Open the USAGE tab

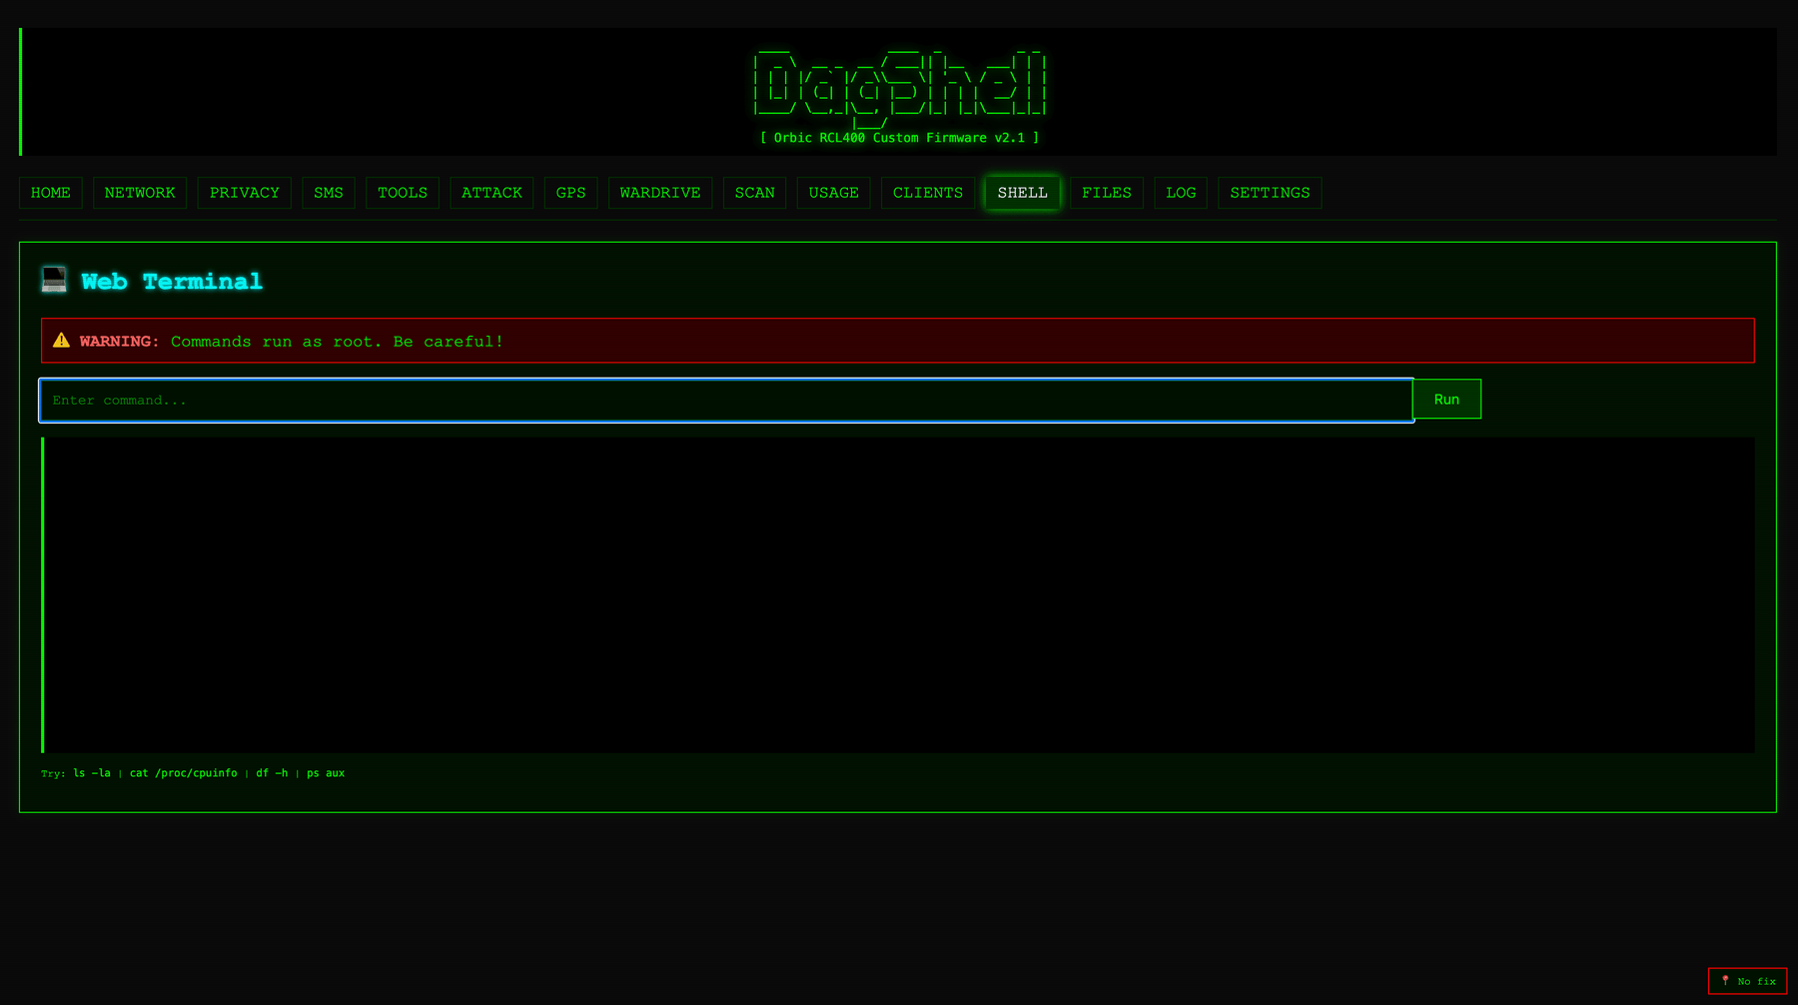coord(834,193)
